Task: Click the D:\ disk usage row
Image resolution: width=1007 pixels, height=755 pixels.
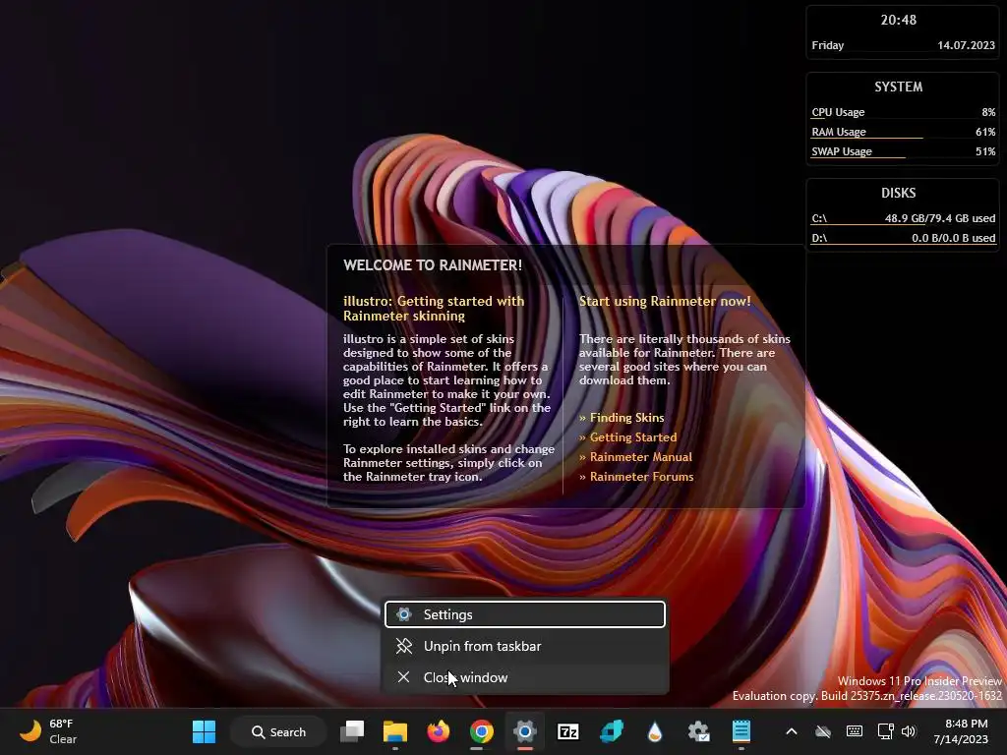Action: coord(903,238)
